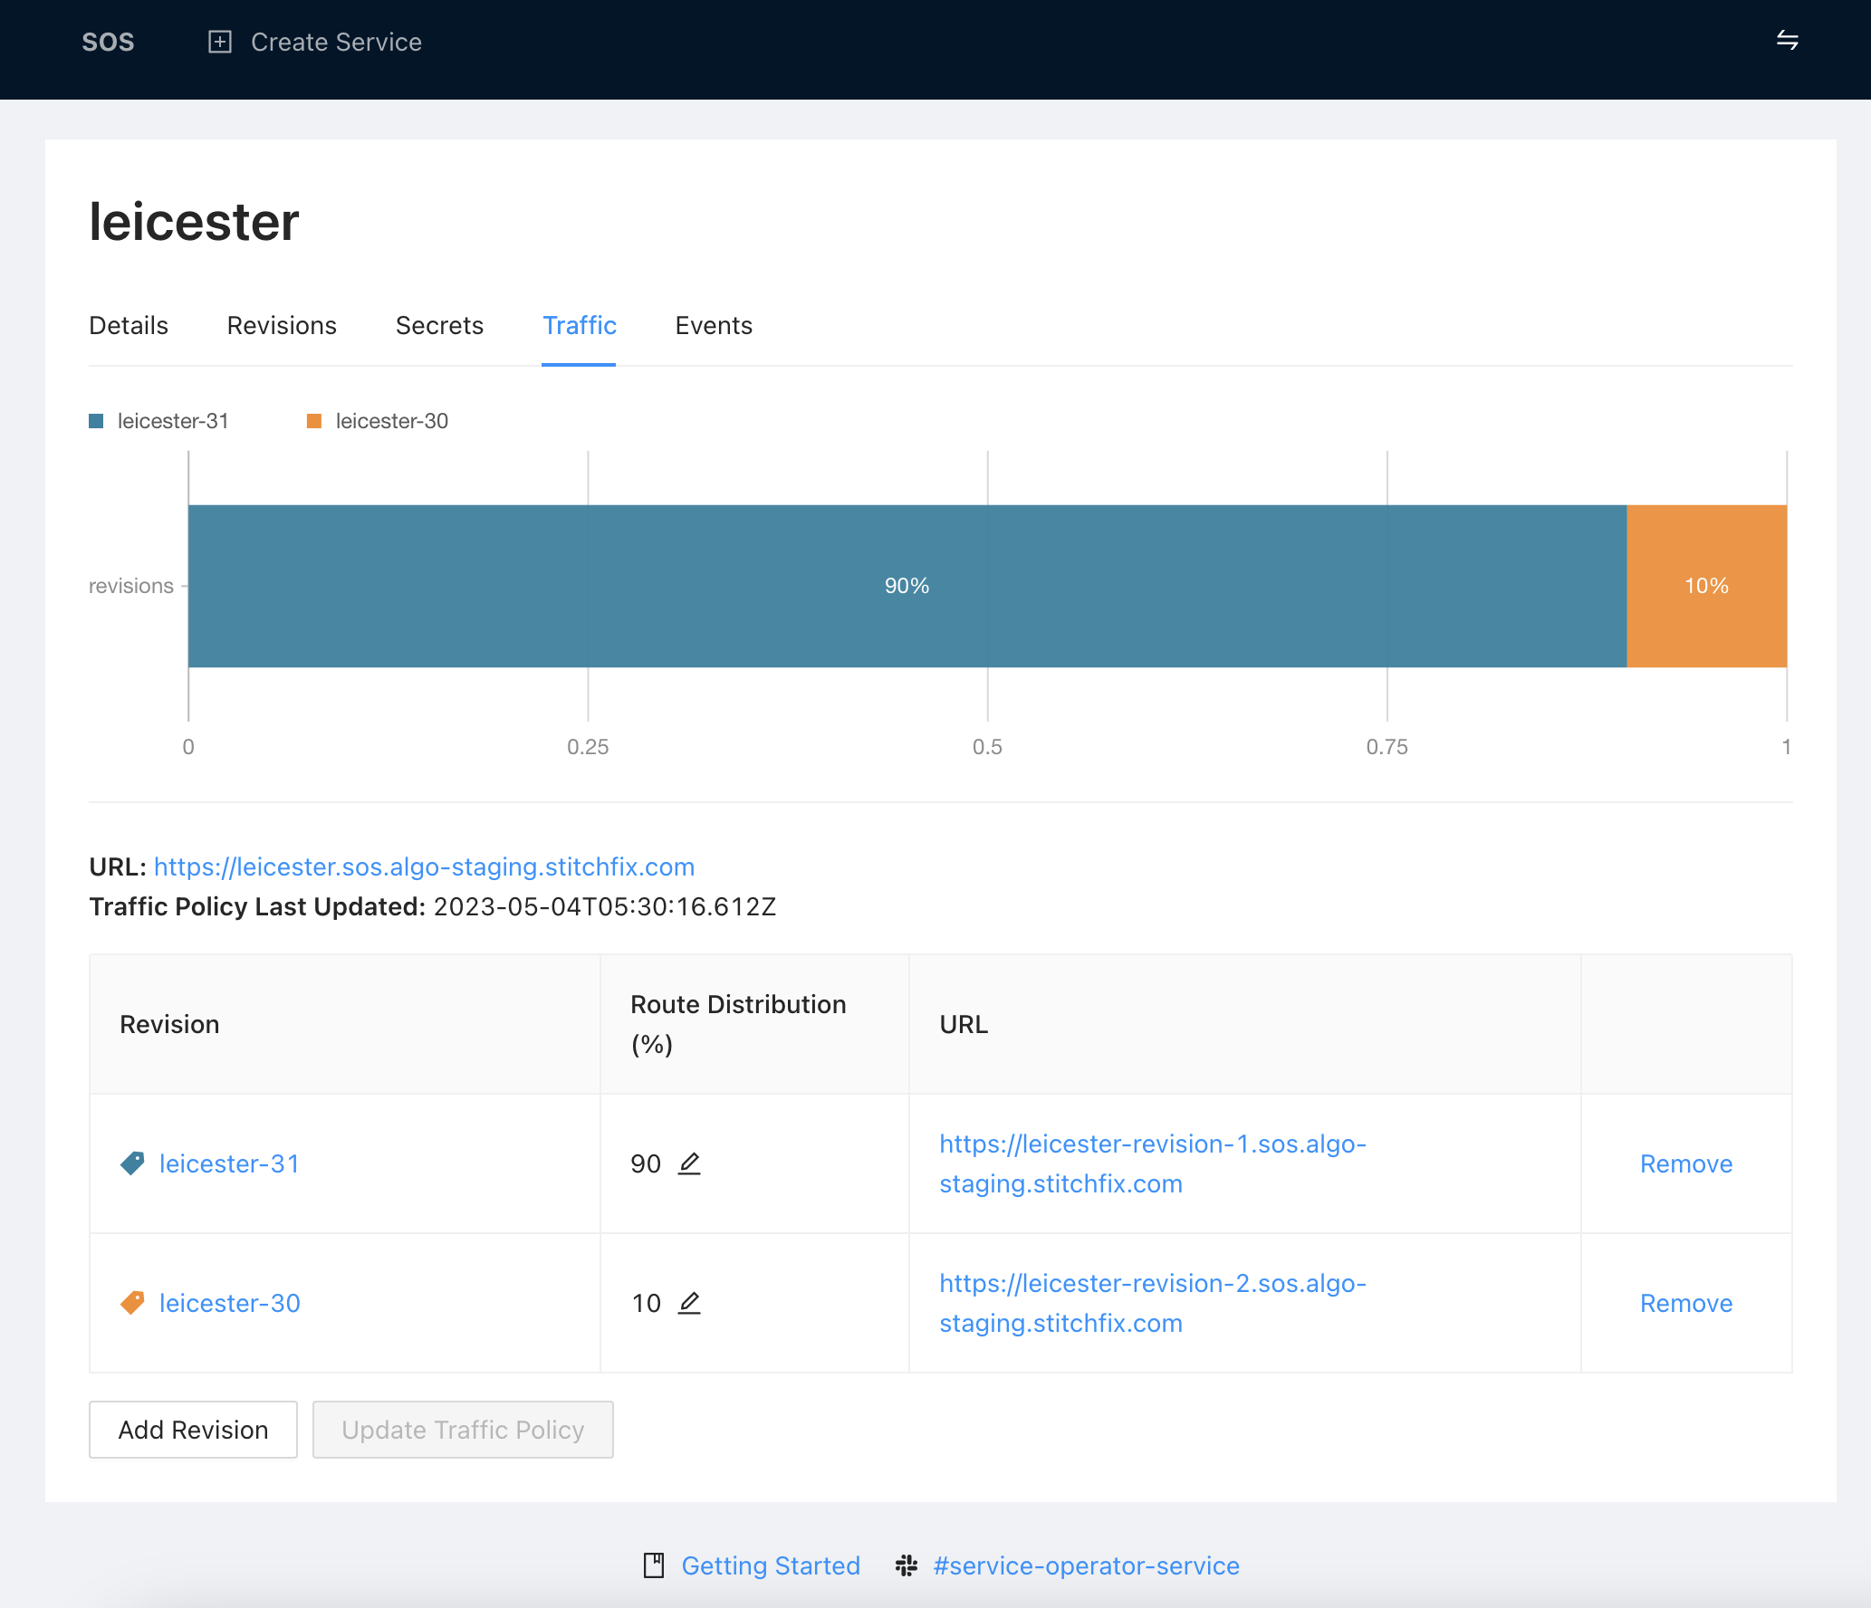The width and height of the screenshot is (1871, 1608).
Task: Open the Getting Started link
Action: coord(771,1565)
